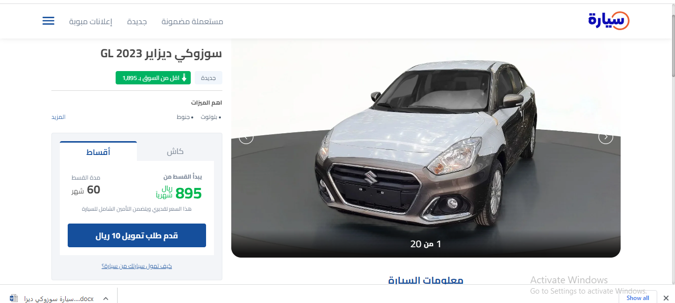Image resolution: width=675 pixels, height=303 pixels.
Task: Click the green below-market price badge arrow
Action: [184, 78]
